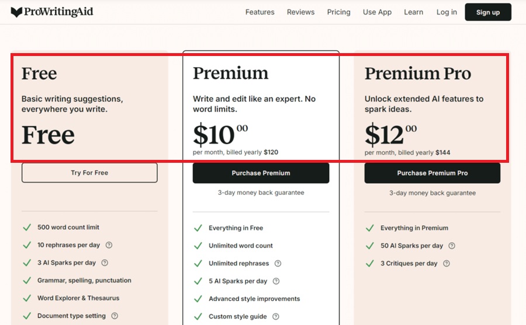
Task: Click 'Grammar, spelling, punctuation' feature text
Action: [84, 281]
